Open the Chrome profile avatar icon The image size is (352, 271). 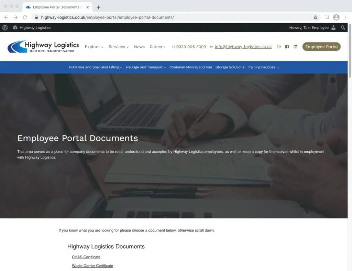[336, 17]
